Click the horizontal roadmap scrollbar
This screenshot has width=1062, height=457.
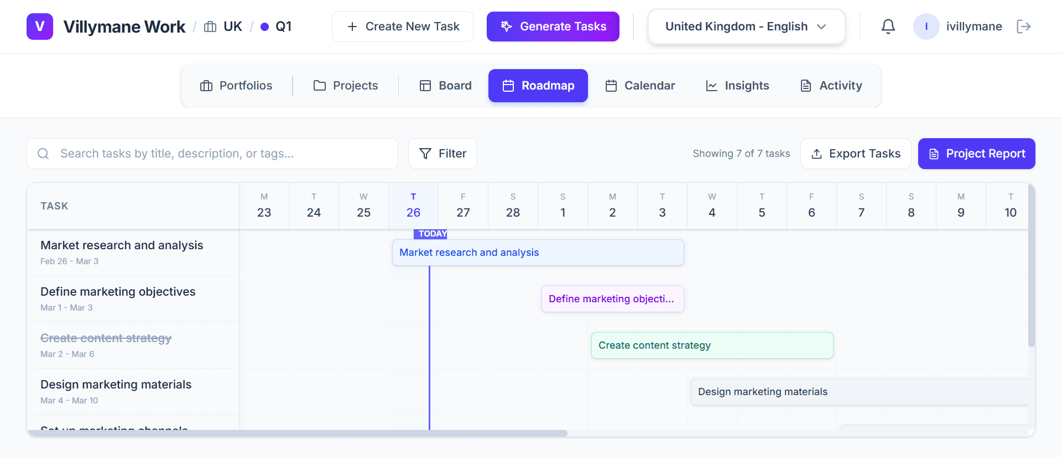[299, 433]
